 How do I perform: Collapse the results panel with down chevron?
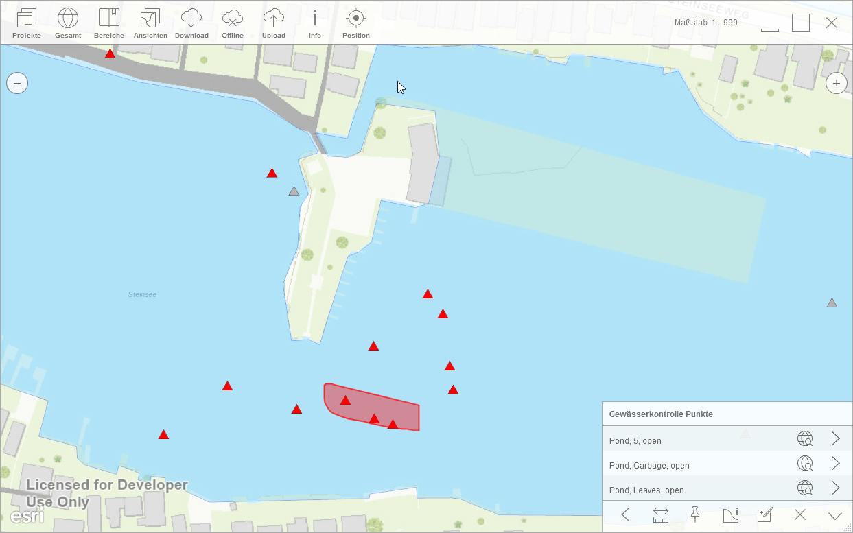(835, 515)
